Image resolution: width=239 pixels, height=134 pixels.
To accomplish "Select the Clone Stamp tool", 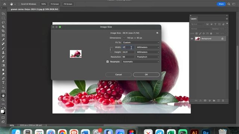I will (3, 52).
